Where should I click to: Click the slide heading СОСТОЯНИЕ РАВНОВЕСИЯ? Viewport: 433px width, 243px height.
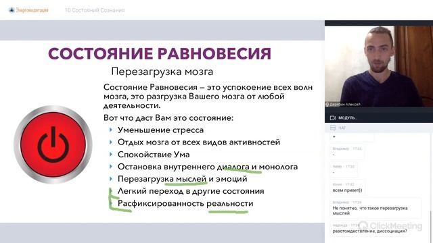(160, 53)
